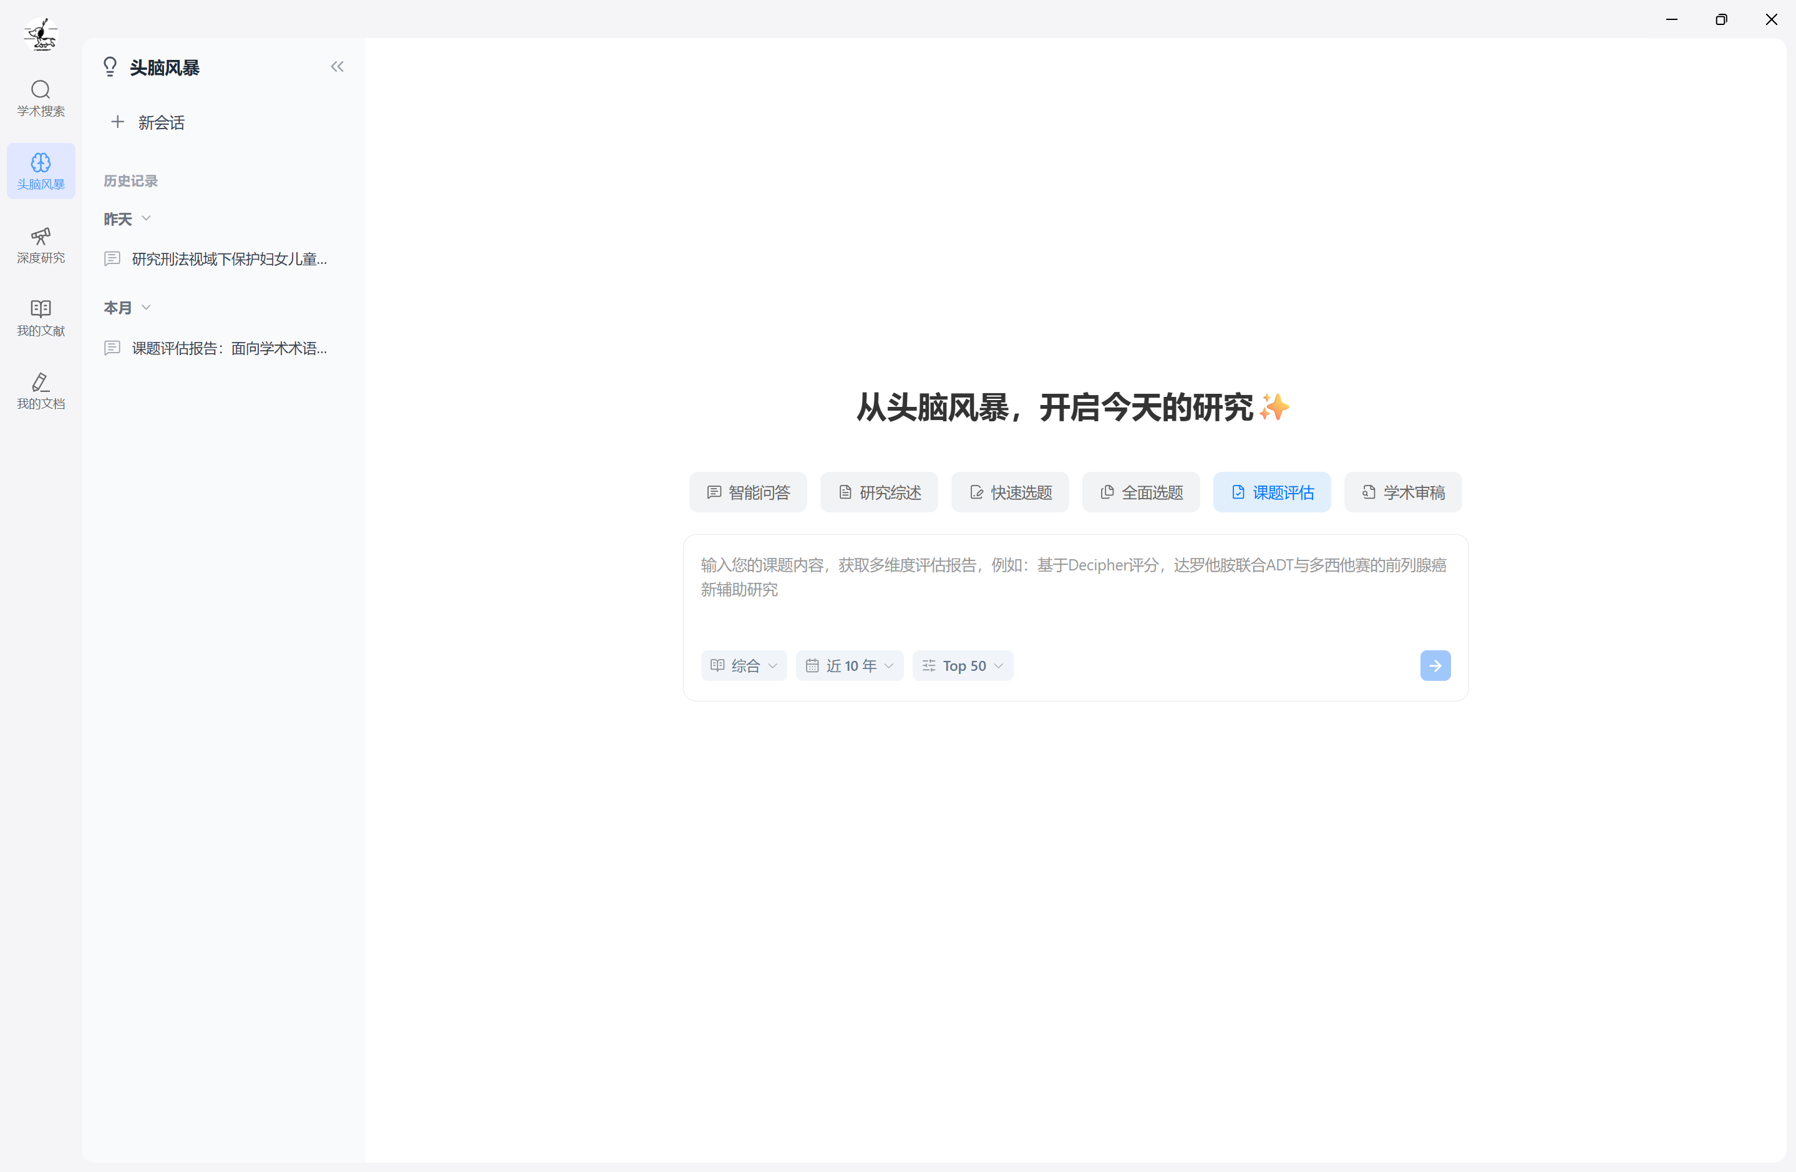The image size is (1796, 1172).
Task: Open history item 研究刑法视域下保护妇女儿童
Action: [229, 259]
